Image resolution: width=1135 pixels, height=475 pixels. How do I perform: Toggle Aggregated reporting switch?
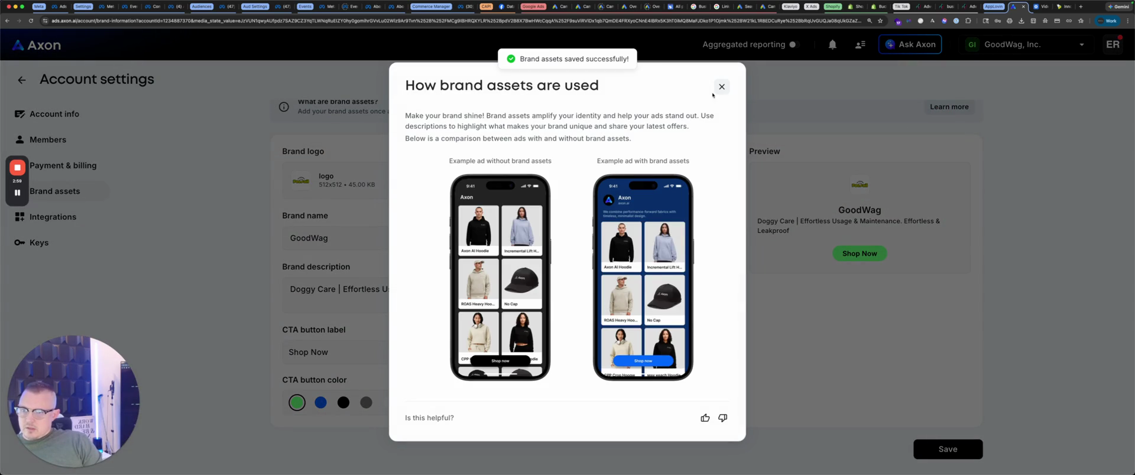pyautogui.click(x=793, y=44)
